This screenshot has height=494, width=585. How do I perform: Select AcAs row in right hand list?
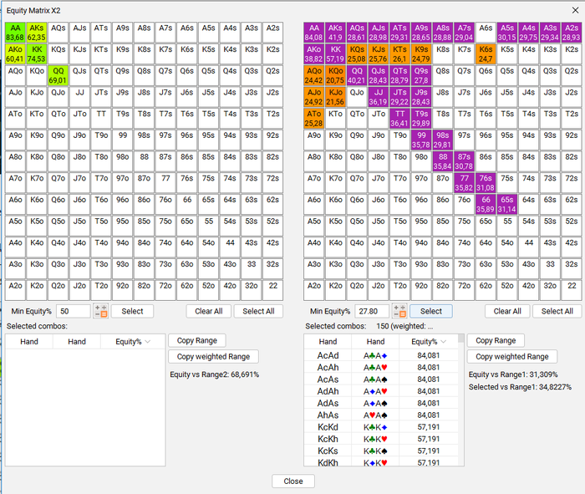[x=381, y=379]
